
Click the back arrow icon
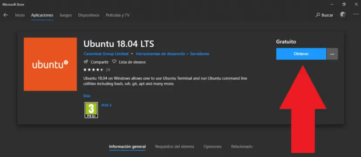point(6,15)
